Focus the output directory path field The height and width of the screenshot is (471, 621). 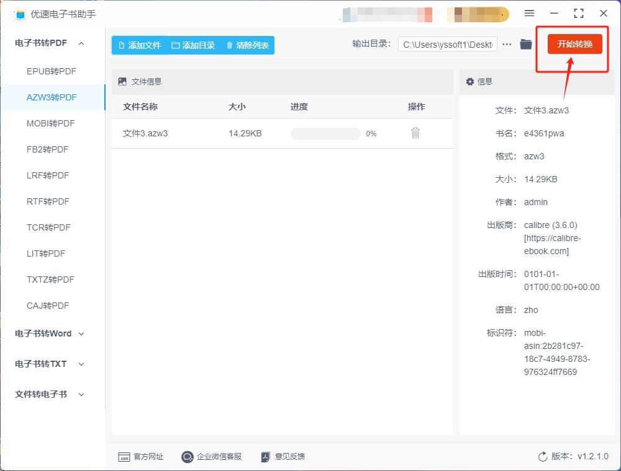pos(448,45)
